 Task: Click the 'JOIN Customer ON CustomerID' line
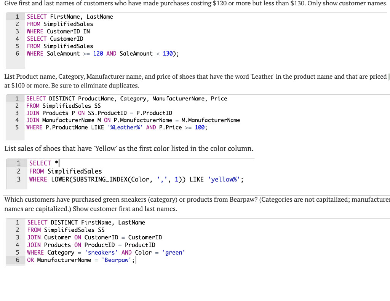click(94, 237)
